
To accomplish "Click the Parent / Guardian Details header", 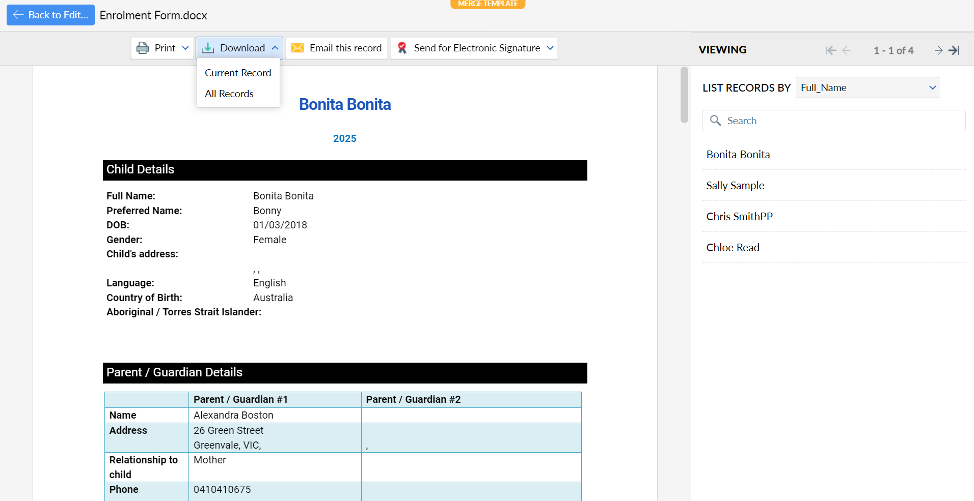I will pos(345,373).
